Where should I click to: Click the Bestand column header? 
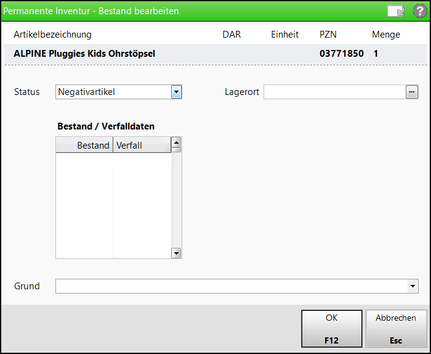84,145
